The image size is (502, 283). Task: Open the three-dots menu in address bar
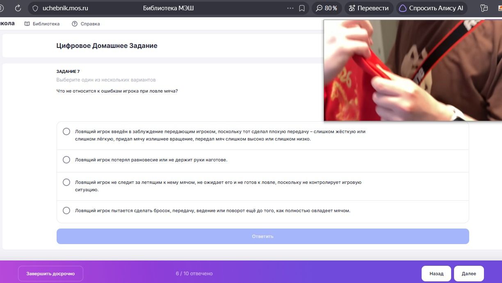pyautogui.click(x=290, y=8)
